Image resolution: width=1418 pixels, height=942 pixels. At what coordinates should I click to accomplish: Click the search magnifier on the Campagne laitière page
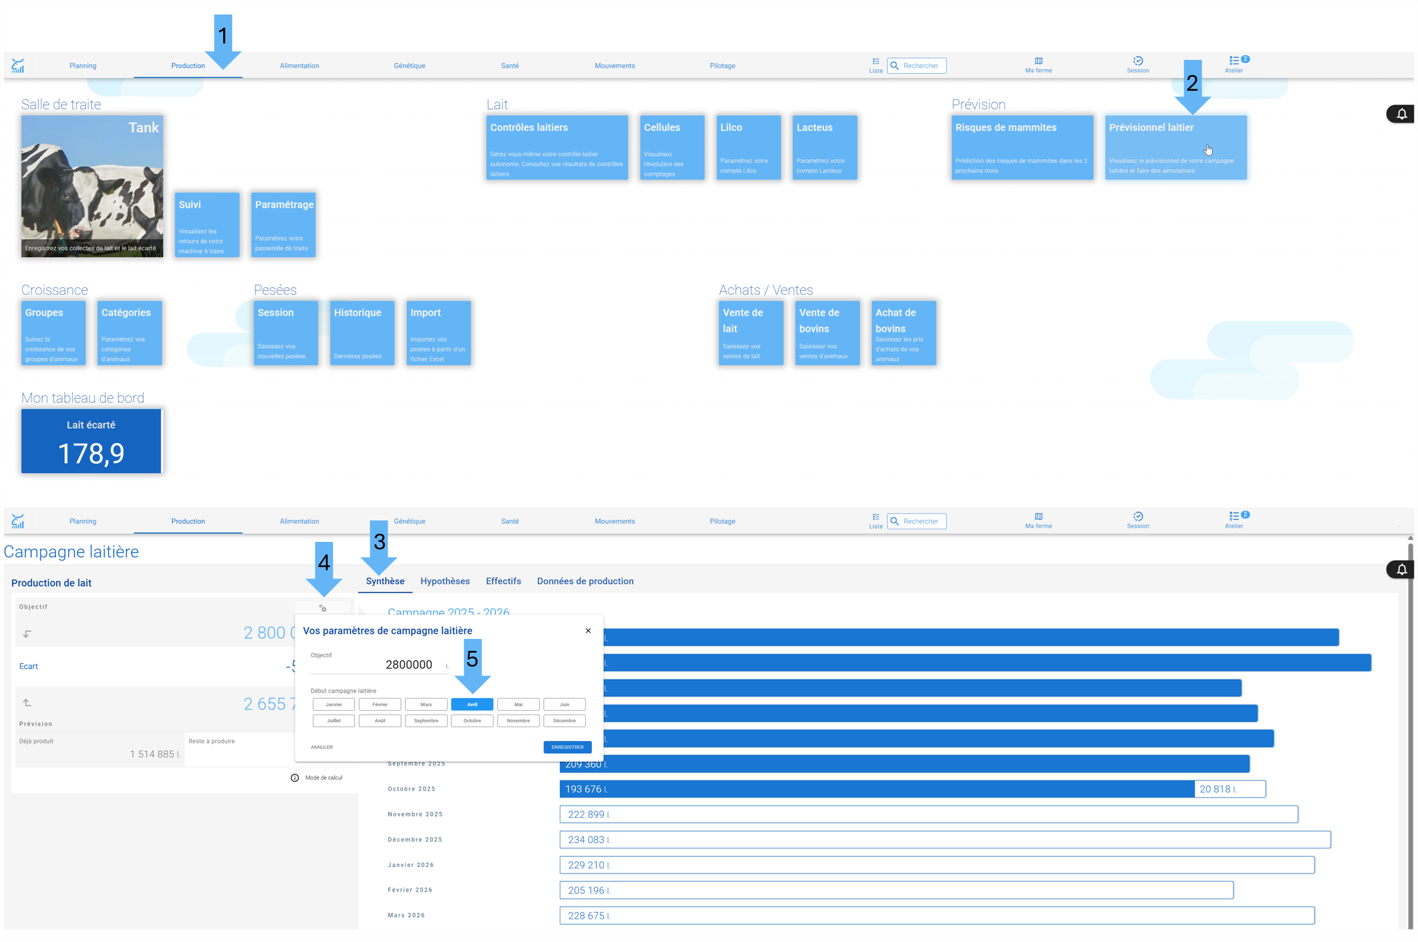coord(895,521)
